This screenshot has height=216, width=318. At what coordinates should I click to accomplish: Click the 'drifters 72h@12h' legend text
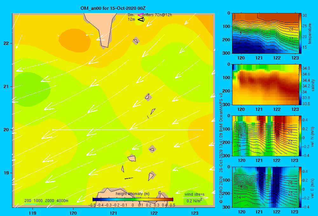pos(157,15)
